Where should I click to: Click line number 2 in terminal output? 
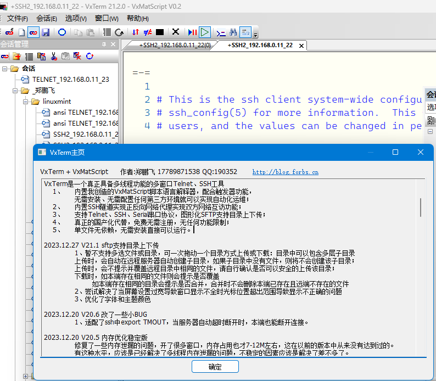pos(147,99)
